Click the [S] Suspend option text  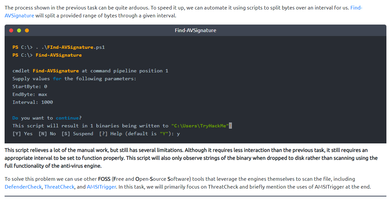(77, 134)
